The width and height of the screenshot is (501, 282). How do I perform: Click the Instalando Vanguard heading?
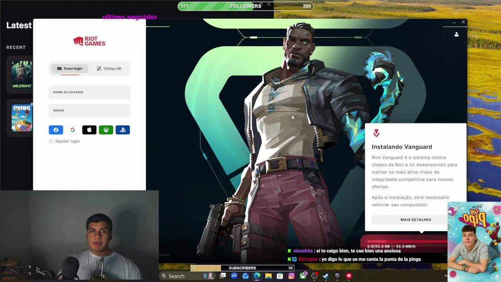402,147
